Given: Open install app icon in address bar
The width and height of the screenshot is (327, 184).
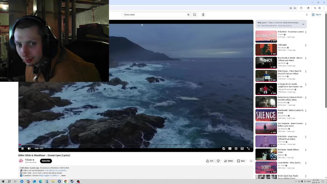Looking at the screenshot, I should click(291, 8).
